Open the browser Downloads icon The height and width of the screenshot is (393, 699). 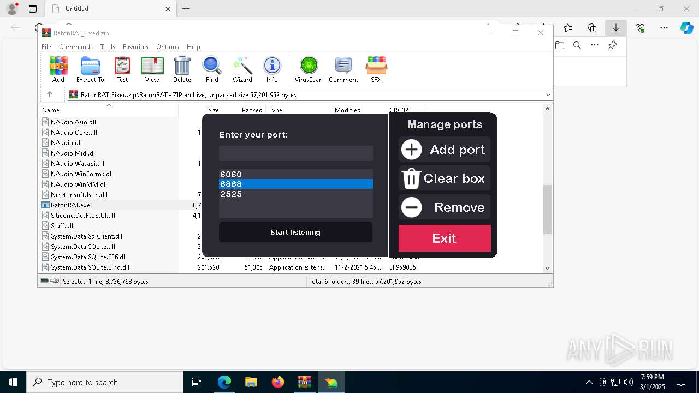click(615, 28)
